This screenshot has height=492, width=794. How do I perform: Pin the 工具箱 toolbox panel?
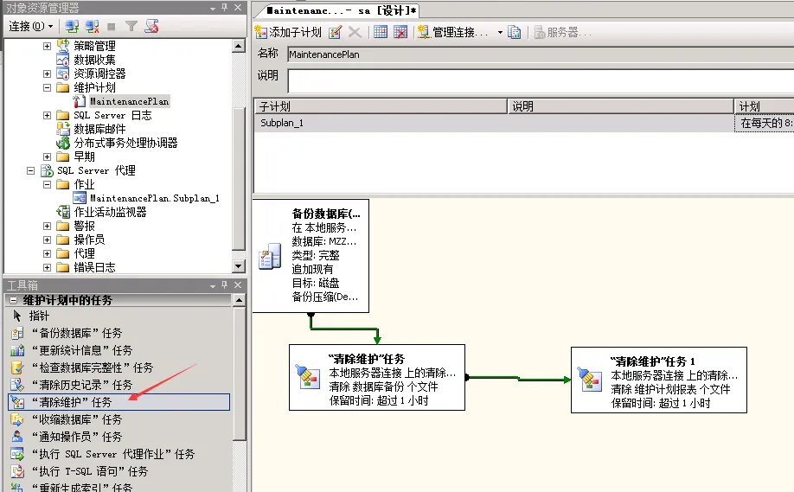224,285
